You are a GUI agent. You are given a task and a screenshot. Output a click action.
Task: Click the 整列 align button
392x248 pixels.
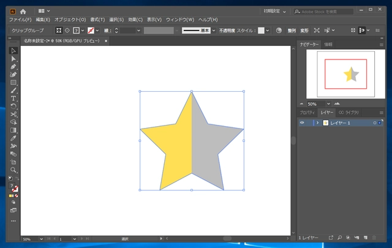coord(292,31)
